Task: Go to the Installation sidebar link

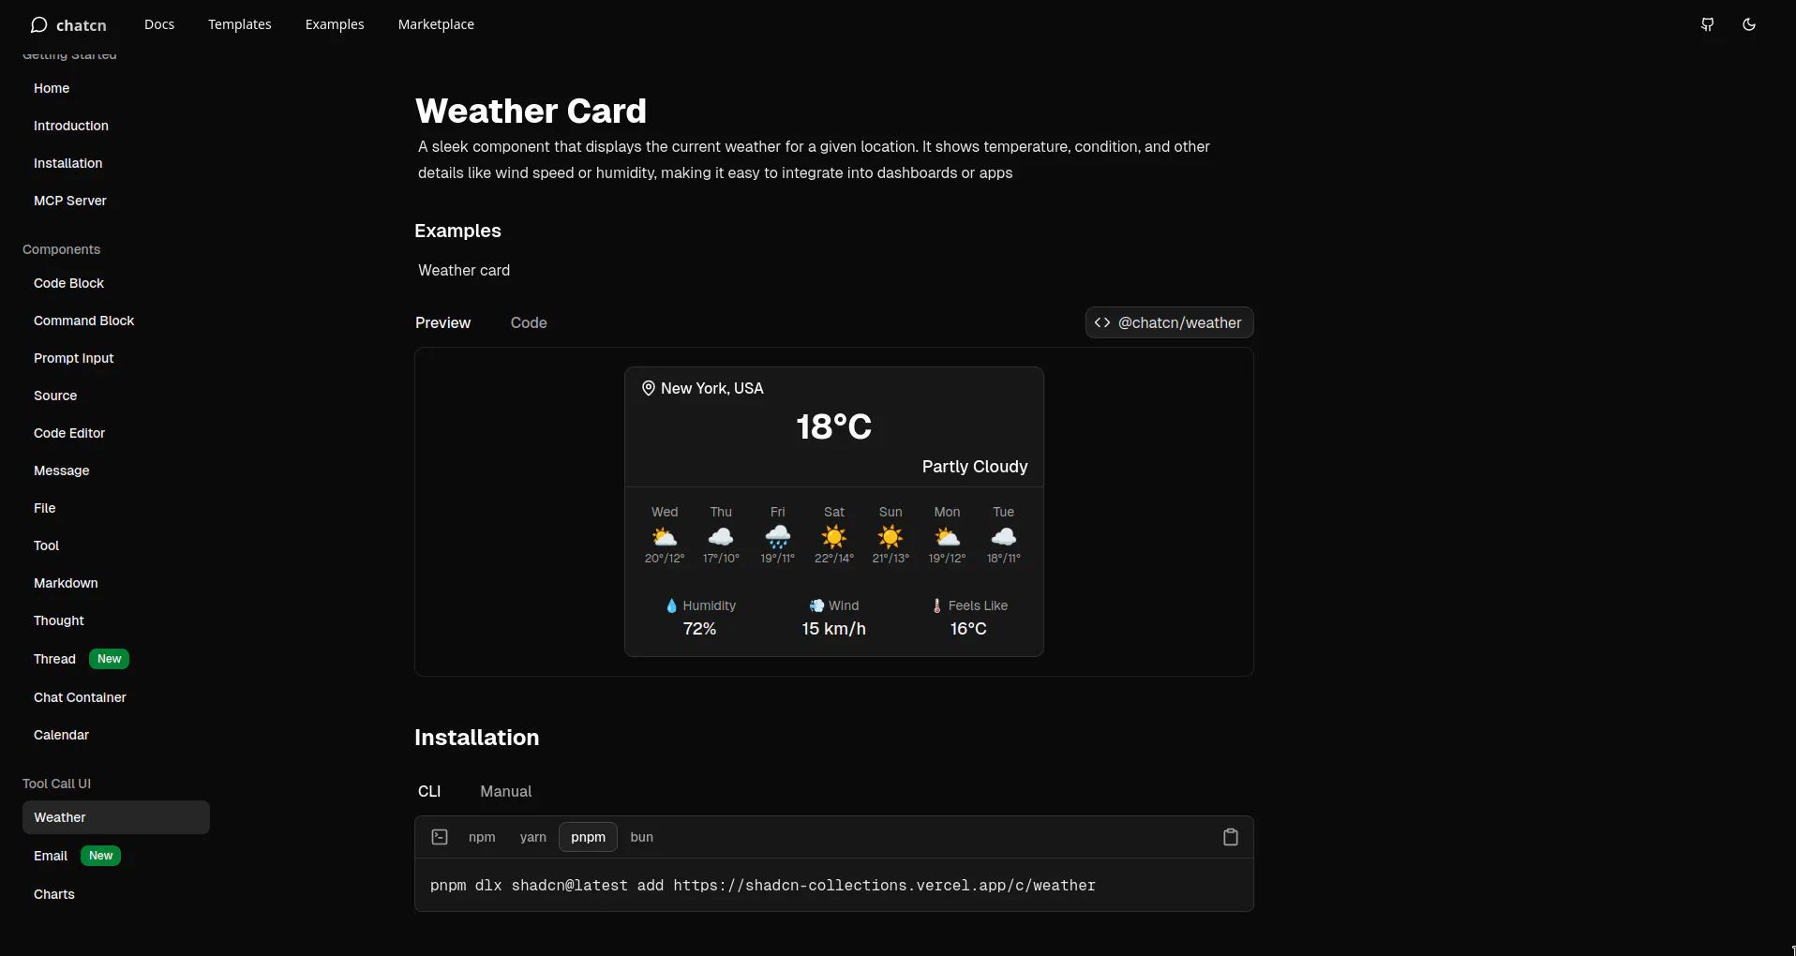Action: [68, 163]
